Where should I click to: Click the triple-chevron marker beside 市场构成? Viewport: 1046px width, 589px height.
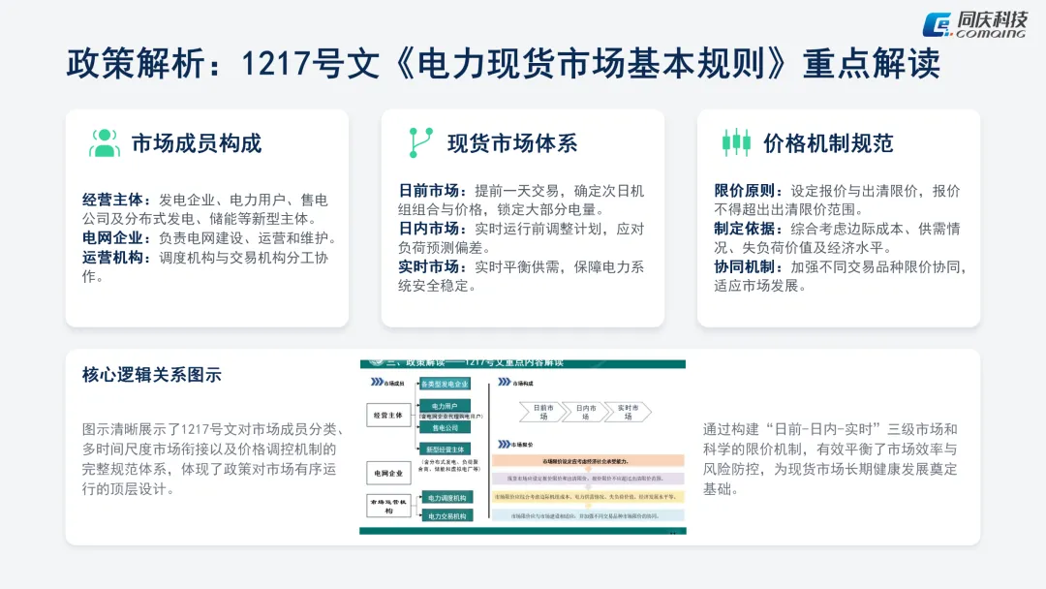(x=504, y=382)
